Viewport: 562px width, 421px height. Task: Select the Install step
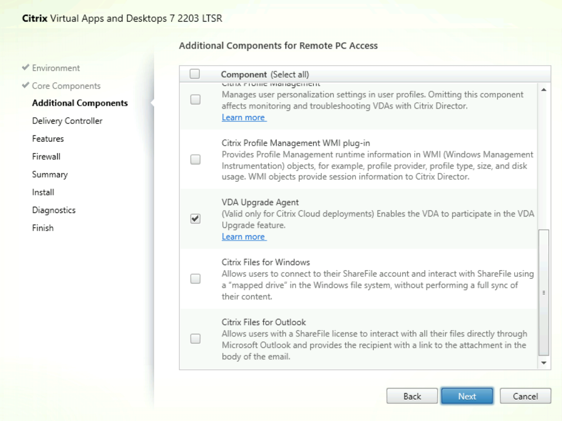point(43,192)
